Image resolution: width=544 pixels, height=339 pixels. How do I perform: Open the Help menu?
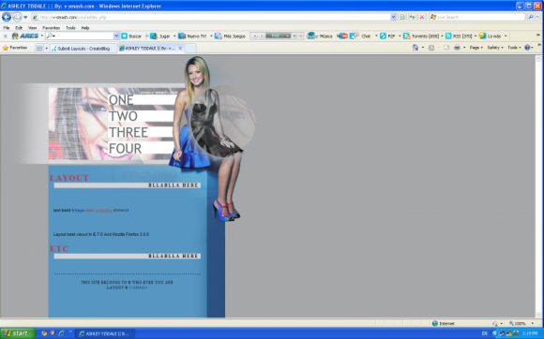(85, 28)
